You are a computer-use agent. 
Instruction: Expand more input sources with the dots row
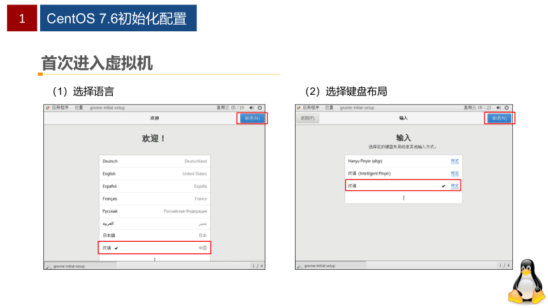tap(403, 198)
